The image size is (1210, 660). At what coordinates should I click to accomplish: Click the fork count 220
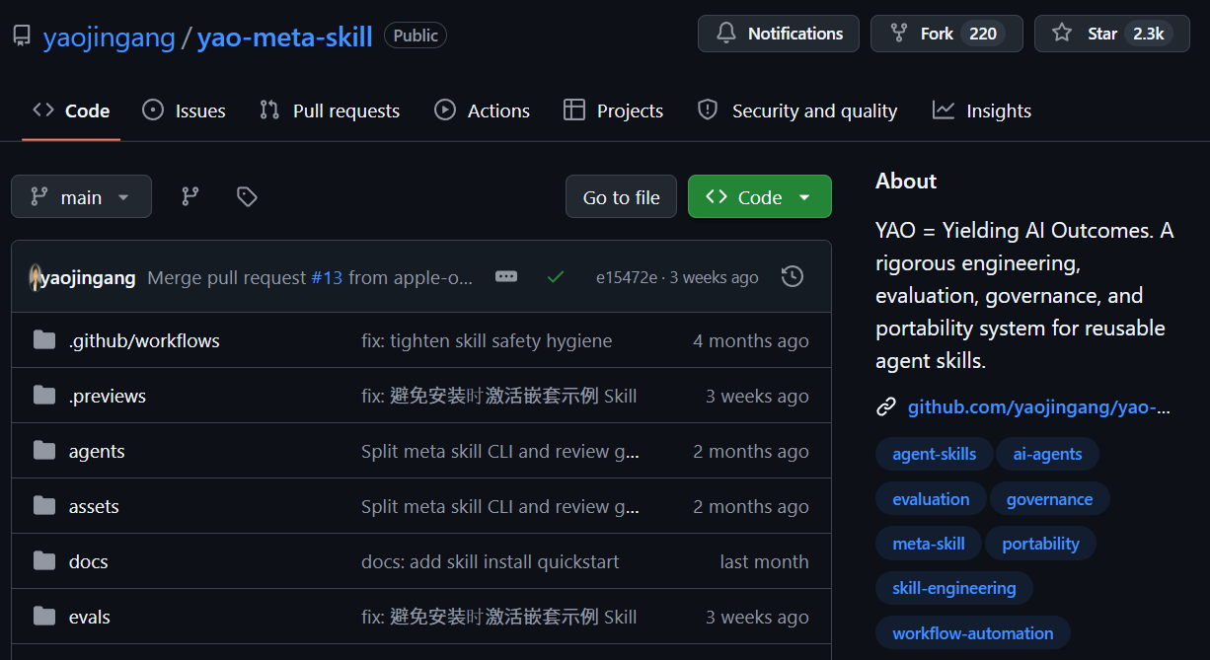click(983, 34)
